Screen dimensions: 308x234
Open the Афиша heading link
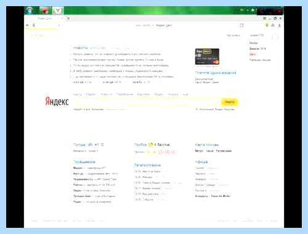pyautogui.click(x=201, y=162)
